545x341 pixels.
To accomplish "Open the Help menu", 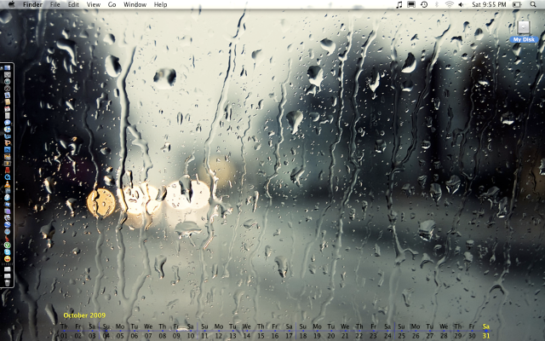I will [x=160, y=4].
